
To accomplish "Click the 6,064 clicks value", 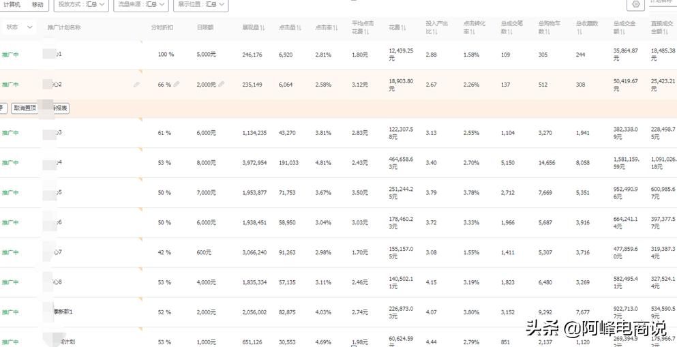I will 286,85.
